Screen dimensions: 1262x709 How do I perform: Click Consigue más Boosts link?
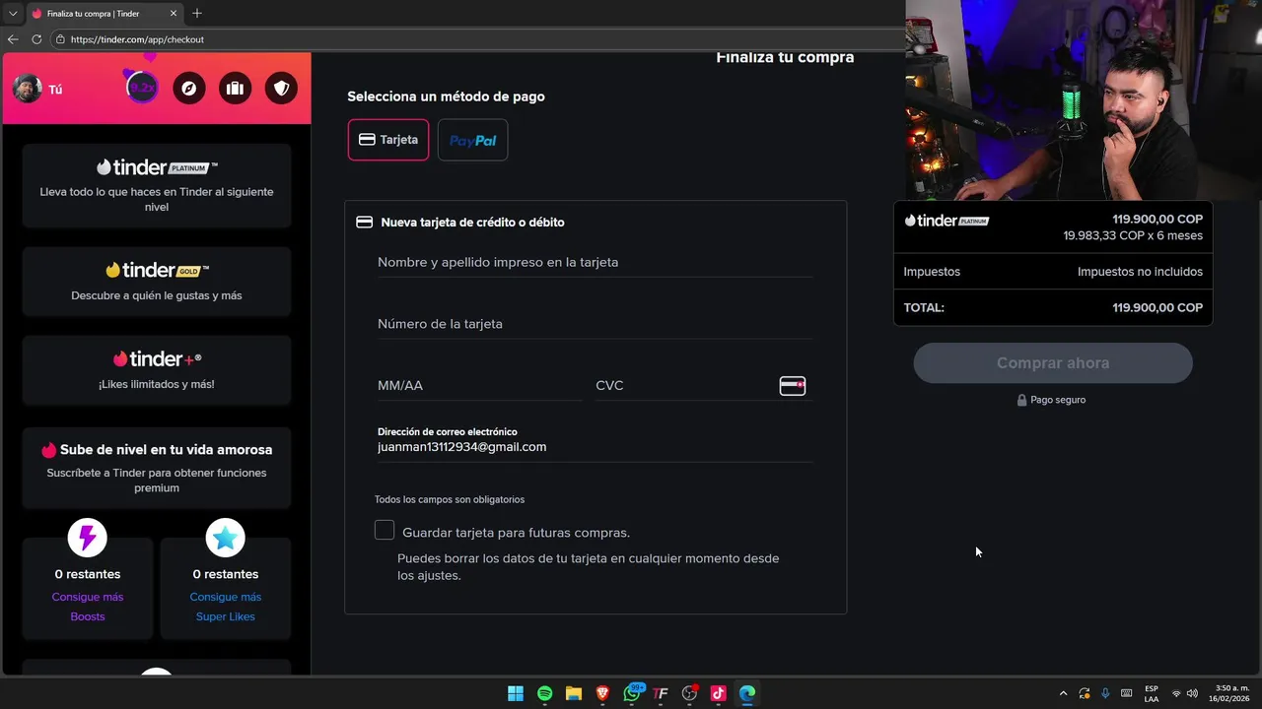(88, 607)
